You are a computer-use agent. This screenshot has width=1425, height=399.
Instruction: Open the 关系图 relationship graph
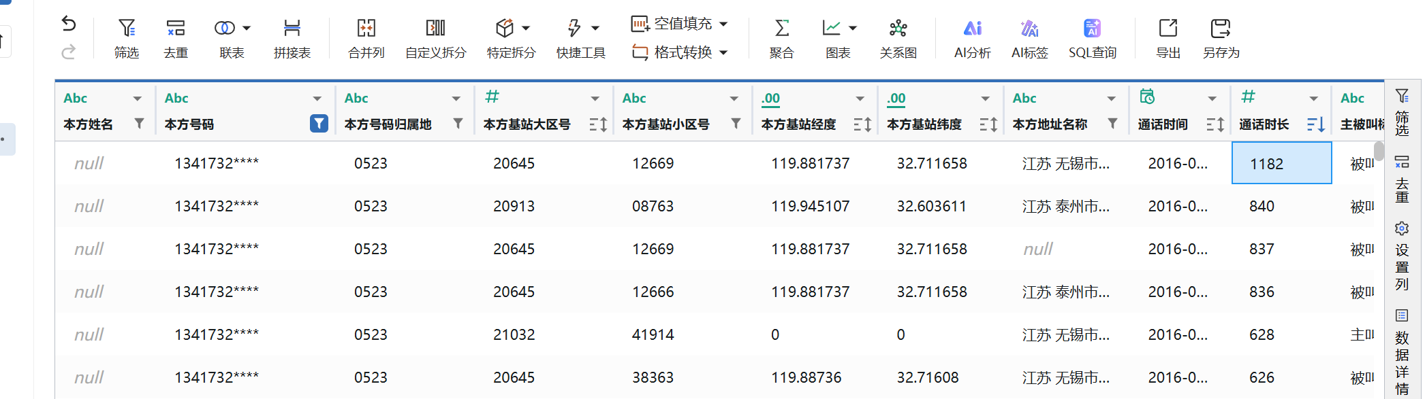pyautogui.click(x=898, y=37)
